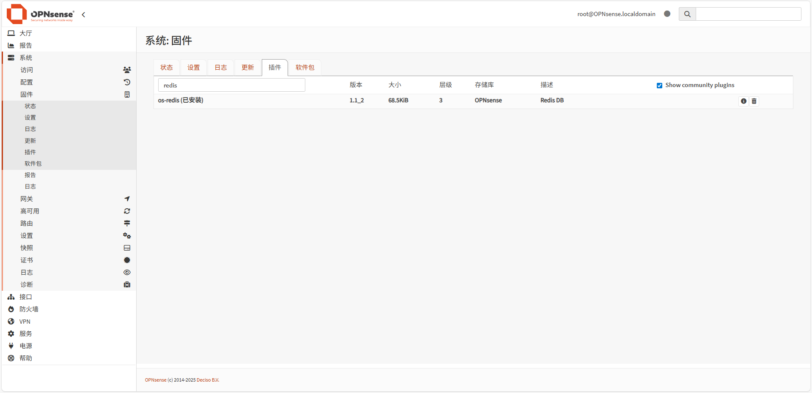Click the top-right search input box
The image size is (812, 393).
[748, 14]
